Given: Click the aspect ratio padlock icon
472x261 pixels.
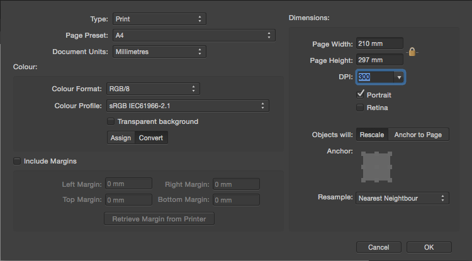Looking at the screenshot, I should point(412,52).
